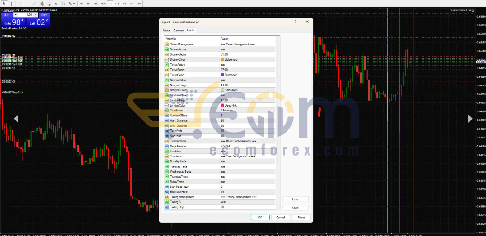Click the BlueViolet color swatch
The width and height of the screenshot is (486, 236).
(x=222, y=75)
